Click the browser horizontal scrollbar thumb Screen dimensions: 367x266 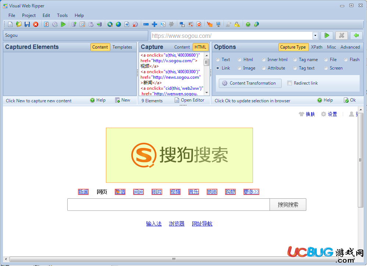click(174, 259)
